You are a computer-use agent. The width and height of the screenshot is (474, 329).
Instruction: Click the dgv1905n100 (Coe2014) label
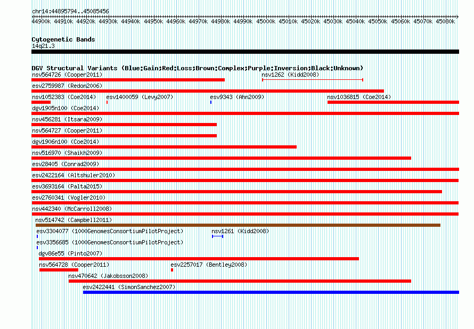pos(66,108)
